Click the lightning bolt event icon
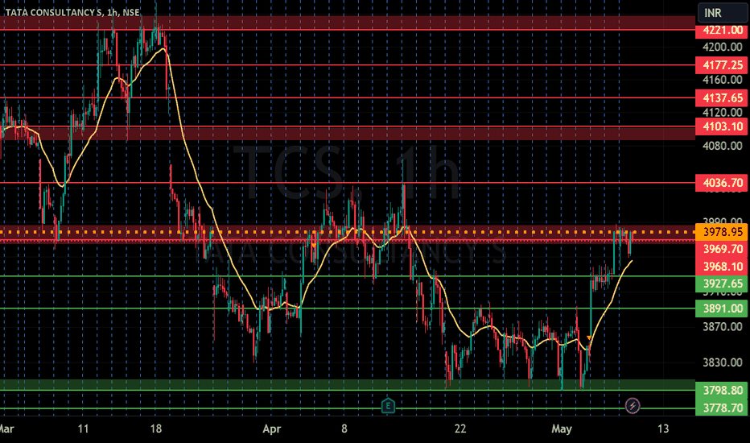 coord(633,406)
